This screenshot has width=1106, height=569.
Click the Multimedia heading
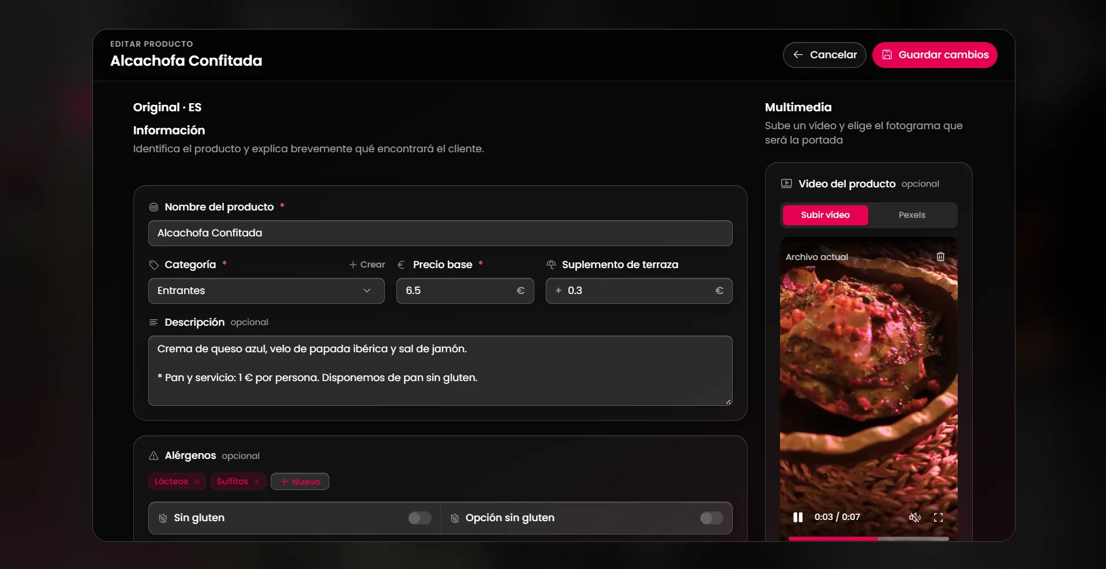click(x=798, y=107)
